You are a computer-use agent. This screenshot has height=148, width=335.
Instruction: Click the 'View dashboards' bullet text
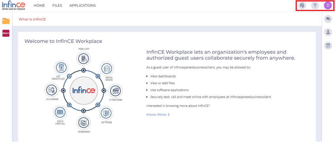click(x=163, y=76)
